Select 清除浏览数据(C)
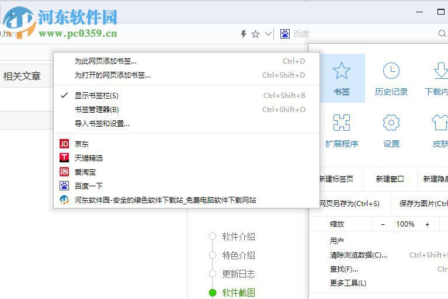 pos(378,255)
